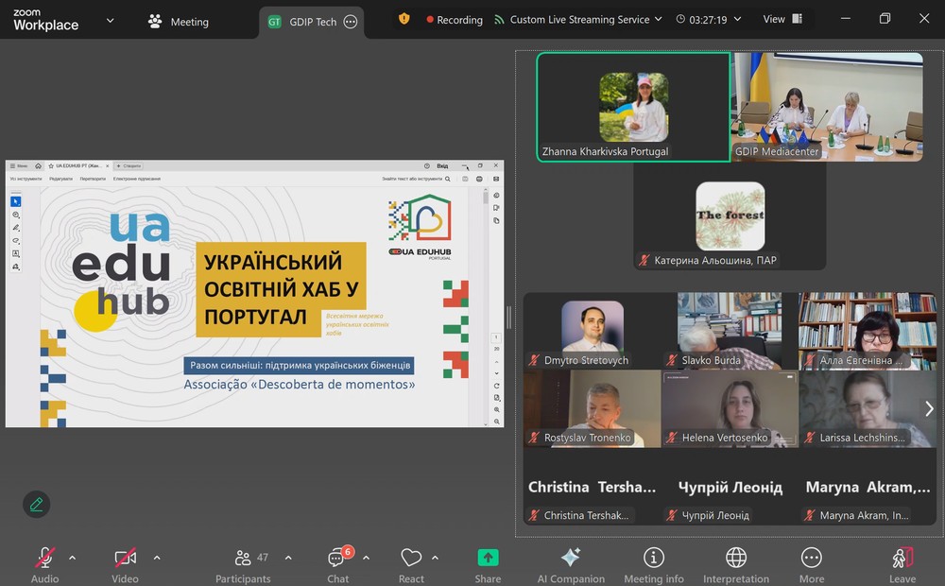Expand the caret beside Participants

(288, 558)
